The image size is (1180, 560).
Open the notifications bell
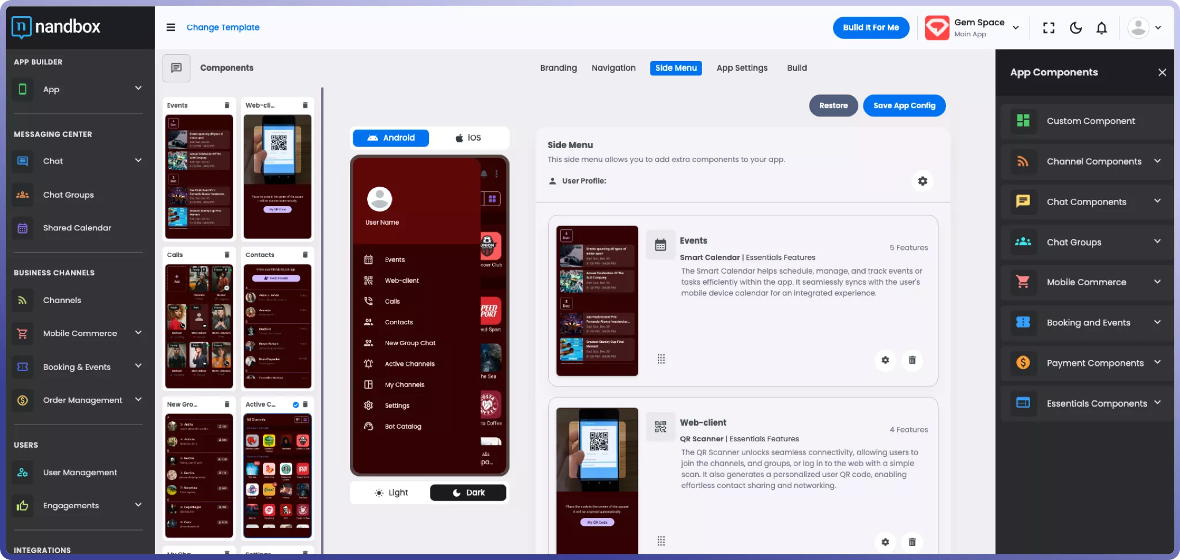pyautogui.click(x=1101, y=28)
